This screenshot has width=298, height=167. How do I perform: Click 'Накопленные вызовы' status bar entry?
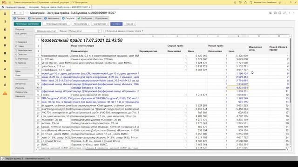pyautogui.click(x=37, y=159)
